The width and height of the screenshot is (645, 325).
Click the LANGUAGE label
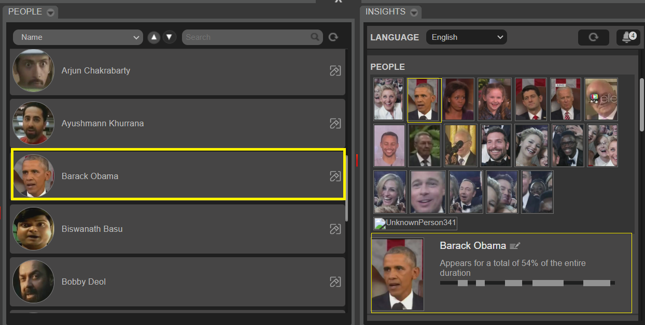(x=395, y=37)
